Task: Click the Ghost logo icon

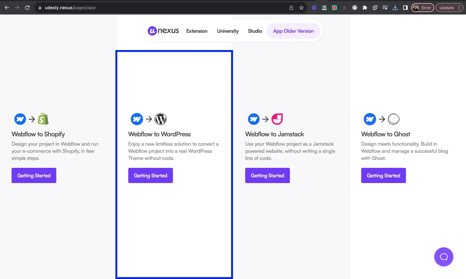Action: point(394,119)
